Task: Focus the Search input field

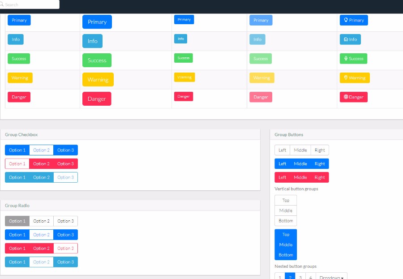Action: pos(30,4)
